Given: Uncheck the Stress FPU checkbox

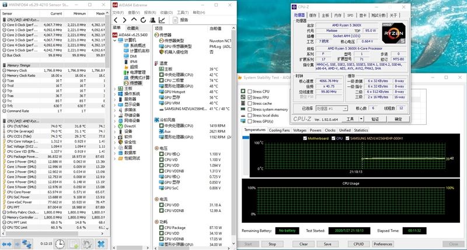Looking at the screenshot, I should pos(250,97).
